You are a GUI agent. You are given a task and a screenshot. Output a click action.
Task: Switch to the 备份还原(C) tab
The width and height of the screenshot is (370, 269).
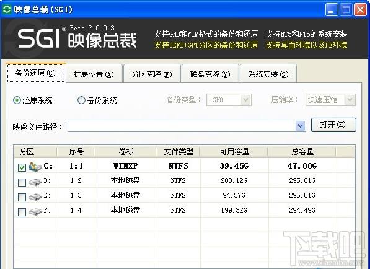coord(35,73)
